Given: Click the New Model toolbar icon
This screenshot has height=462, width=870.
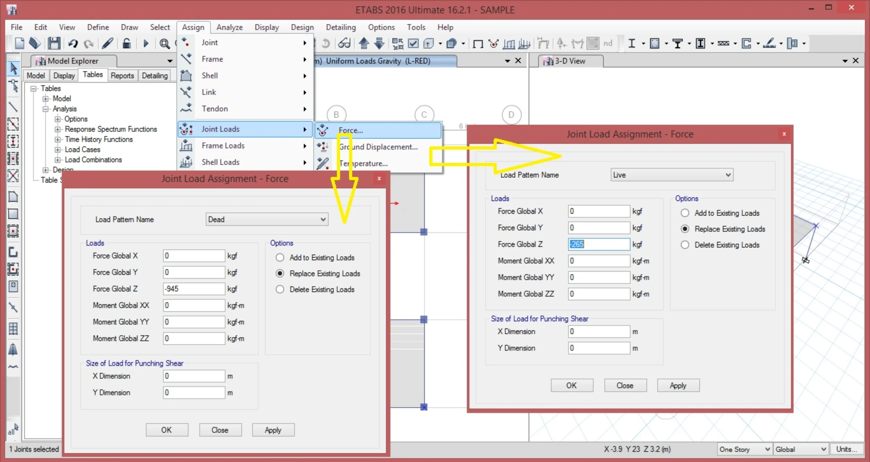Looking at the screenshot, I should point(19,43).
